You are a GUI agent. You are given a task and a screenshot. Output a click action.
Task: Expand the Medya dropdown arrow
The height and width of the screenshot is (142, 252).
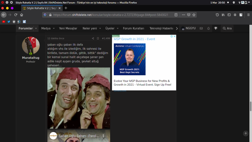tap(54, 29)
